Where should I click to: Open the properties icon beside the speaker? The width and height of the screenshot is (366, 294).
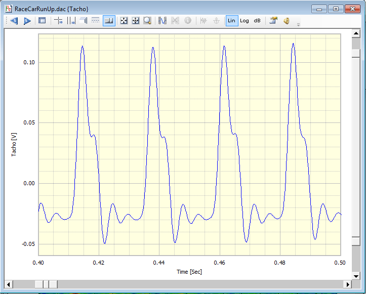[273, 21]
